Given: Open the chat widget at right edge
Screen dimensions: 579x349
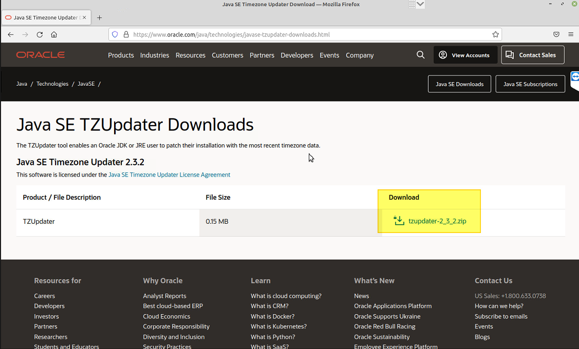Looking at the screenshot, I should [574, 81].
